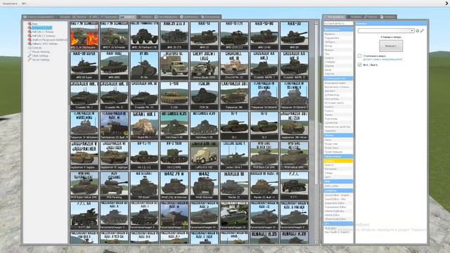Screen dimensions: 450x253
Task: Select the AMX-30B2 spawn icon
Action: click(114, 65)
